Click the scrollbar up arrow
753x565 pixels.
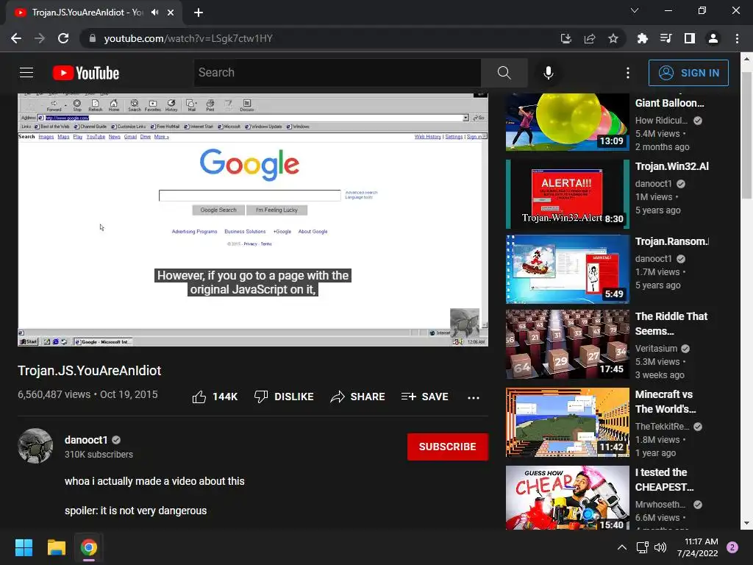(x=746, y=59)
